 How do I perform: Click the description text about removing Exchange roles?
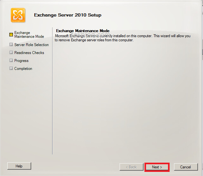[x=122, y=38]
